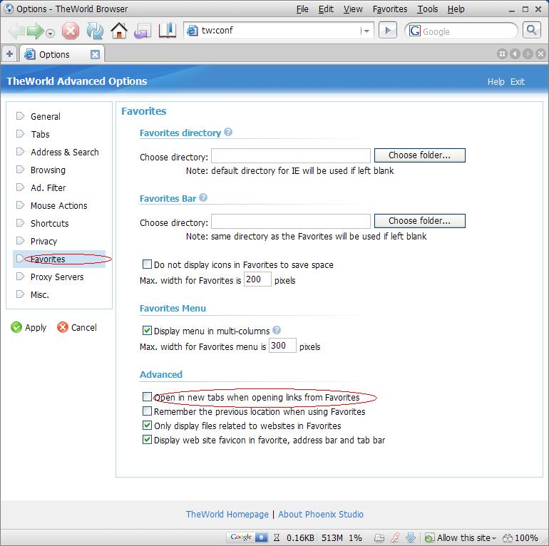The image size is (549, 546).
Task: Select Proxy Servers in the sidebar
Action: click(x=57, y=277)
